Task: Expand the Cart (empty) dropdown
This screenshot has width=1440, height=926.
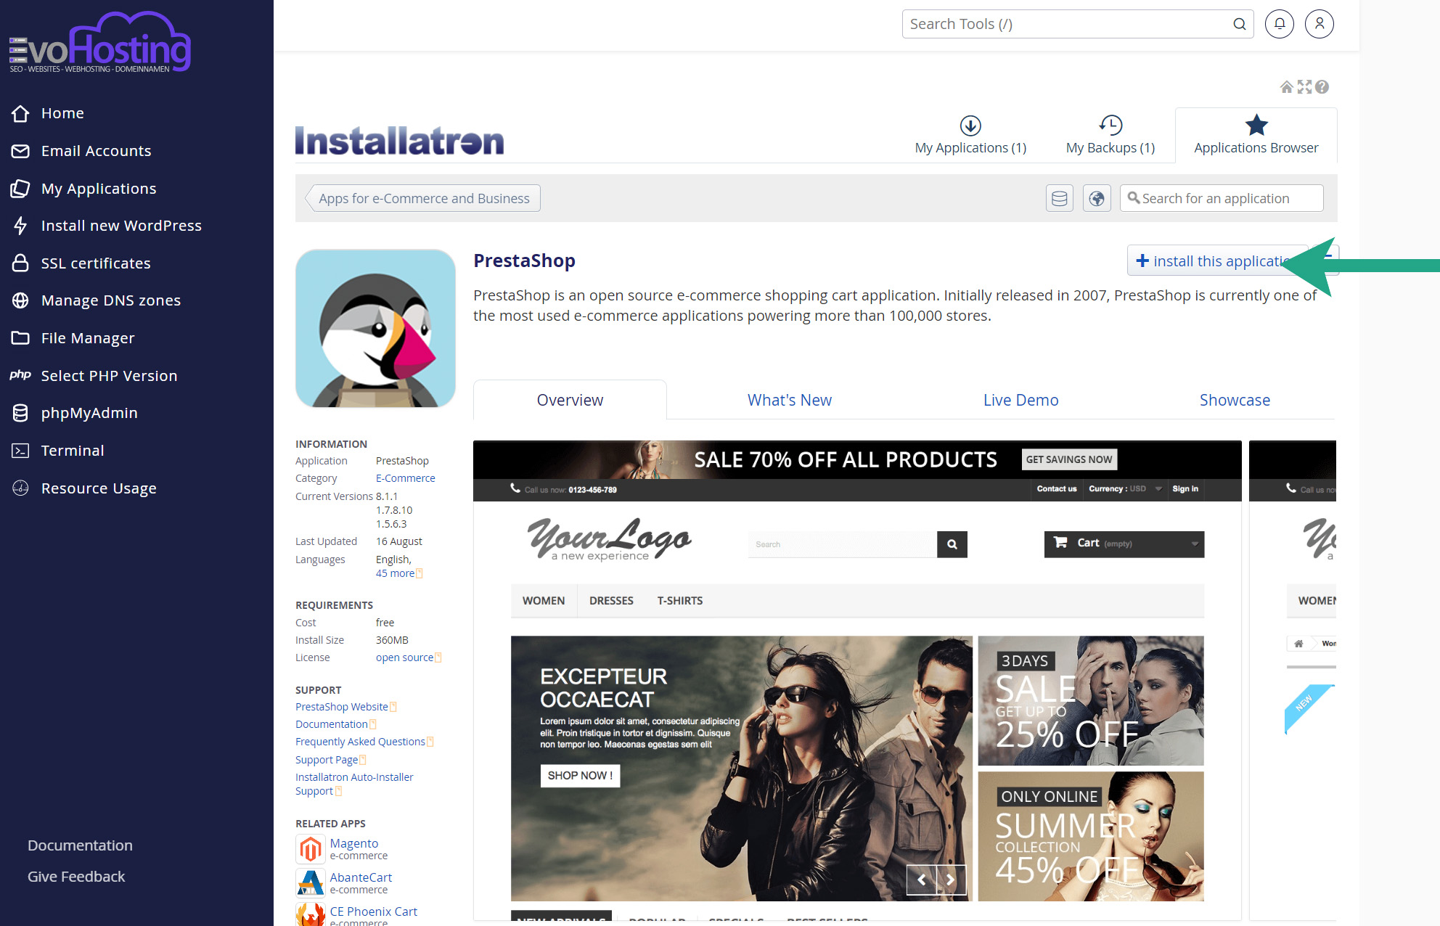Action: click(1124, 544)
